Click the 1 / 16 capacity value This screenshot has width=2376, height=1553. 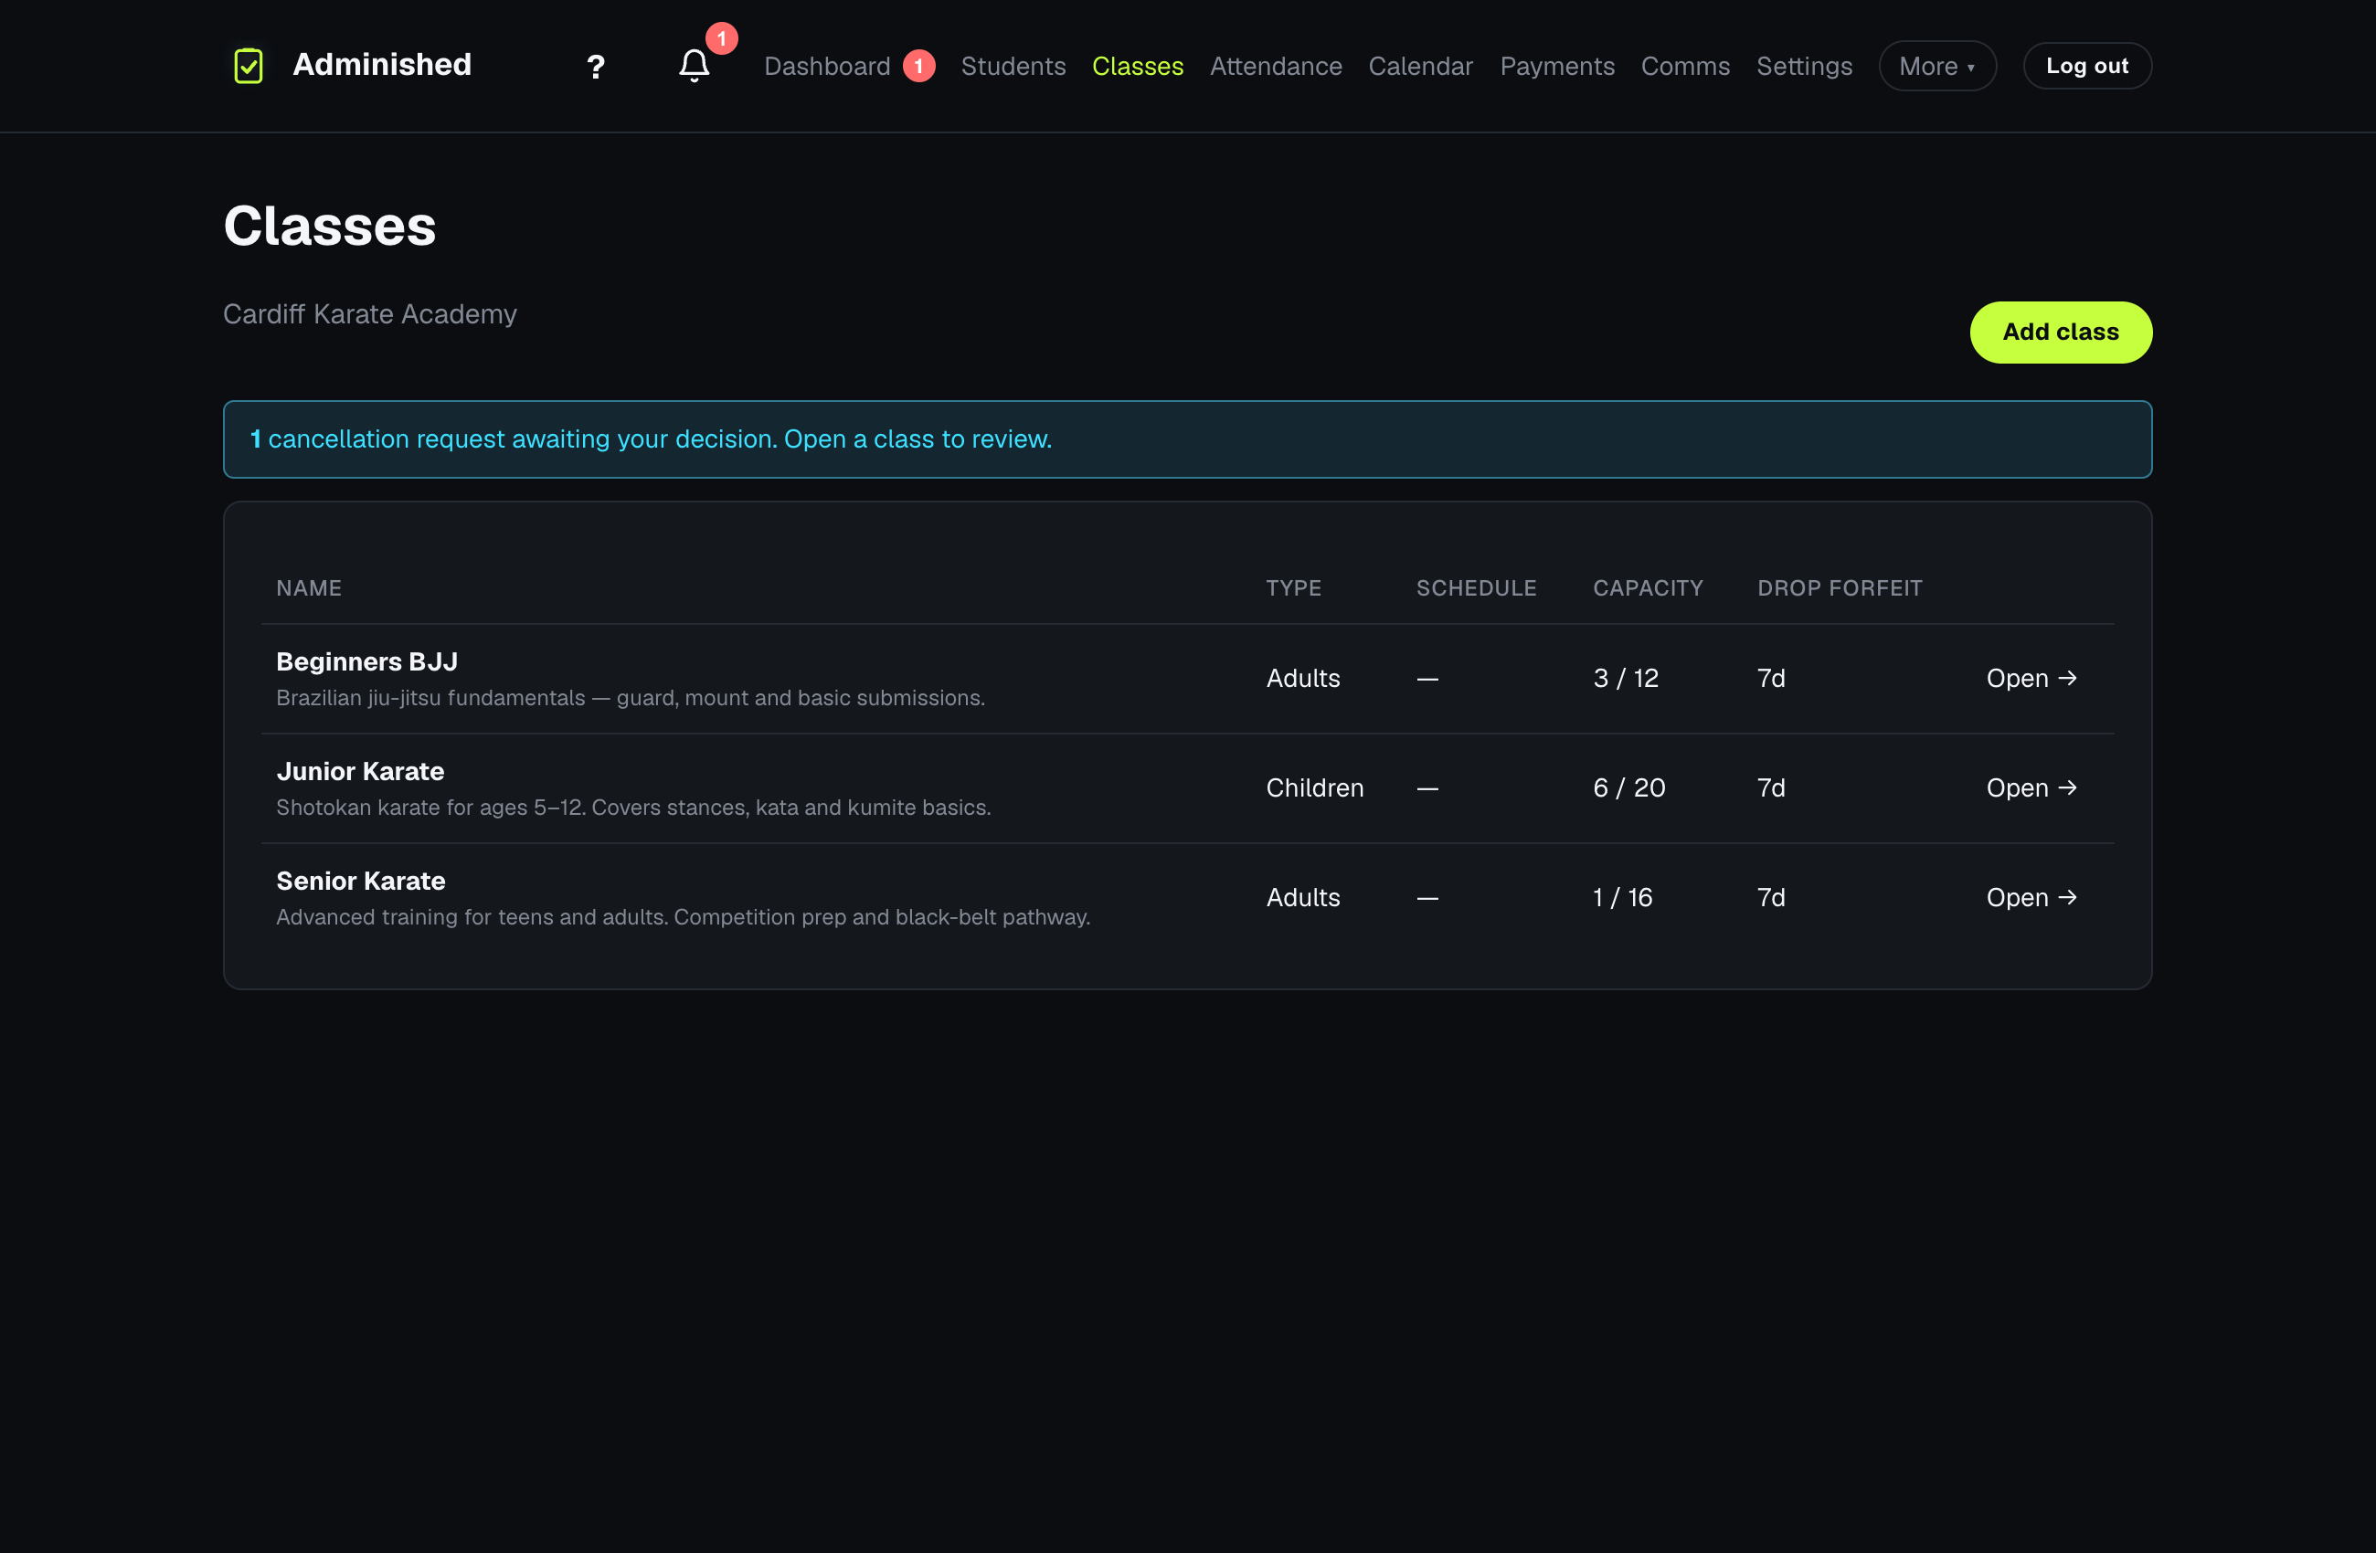pos(1622,898)
